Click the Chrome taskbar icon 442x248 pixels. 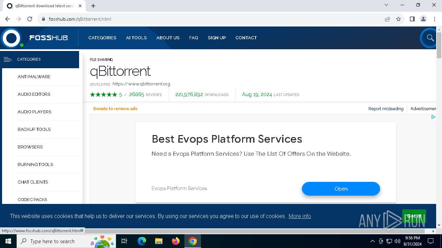pyautogui.click(x=193, y=241)
